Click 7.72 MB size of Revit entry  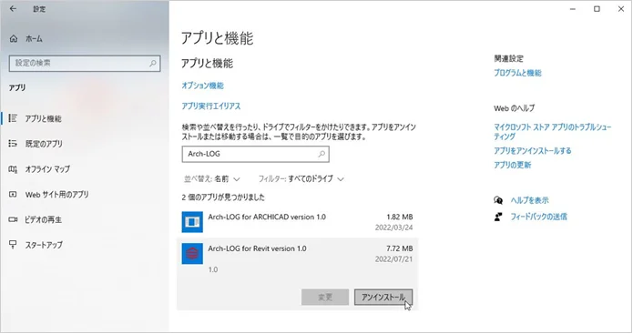click(x=400, y=248)
